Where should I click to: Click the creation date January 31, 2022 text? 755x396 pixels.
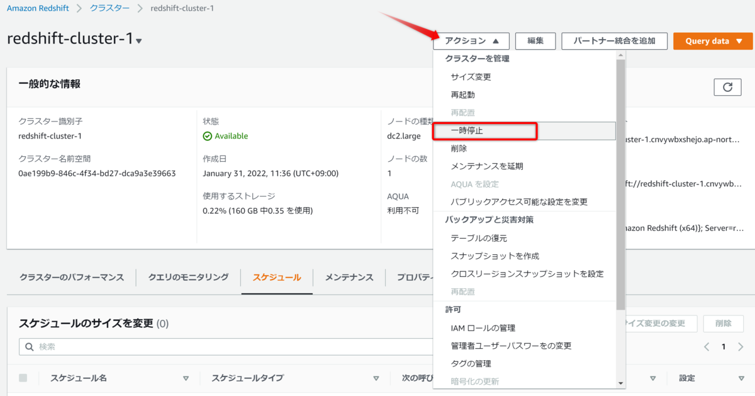pos(271,173)
